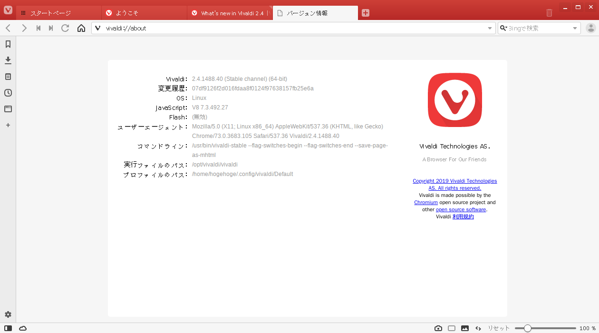Open the Downloads panel

[x=8, y=60]
